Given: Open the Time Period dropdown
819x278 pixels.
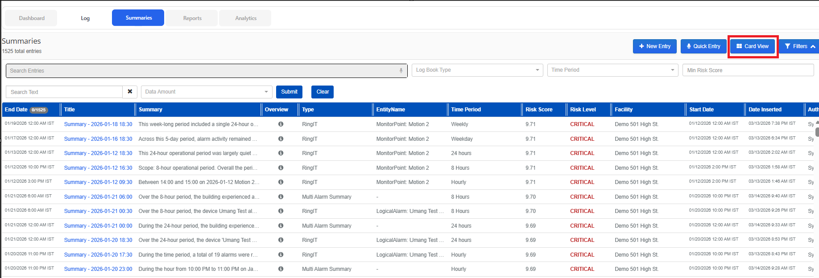Looking at the screenshot, I should (x=613, y=70).
